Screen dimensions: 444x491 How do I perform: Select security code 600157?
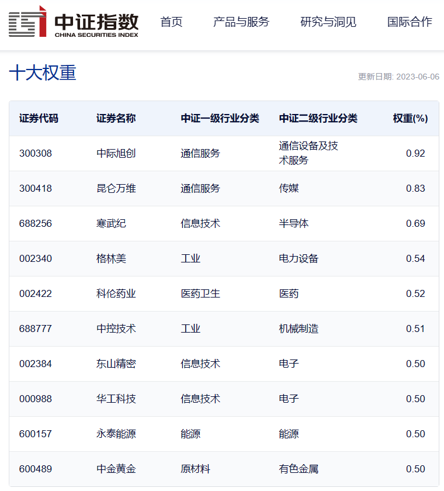tap(36, 434)
